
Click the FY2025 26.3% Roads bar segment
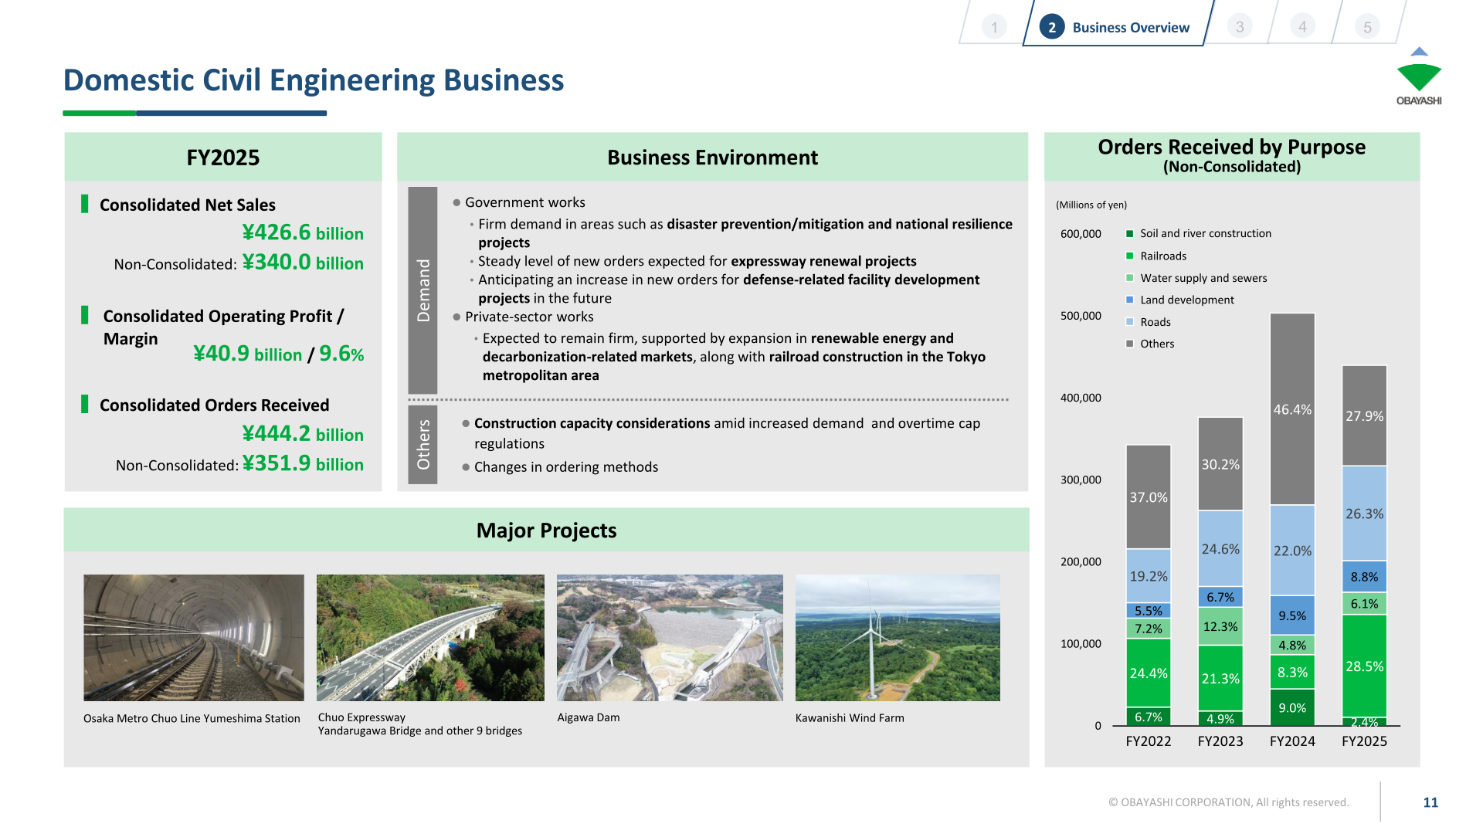[x=1365, y=514]
